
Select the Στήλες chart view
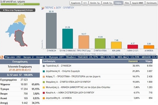pyautogui.click(x=118, y=3)
